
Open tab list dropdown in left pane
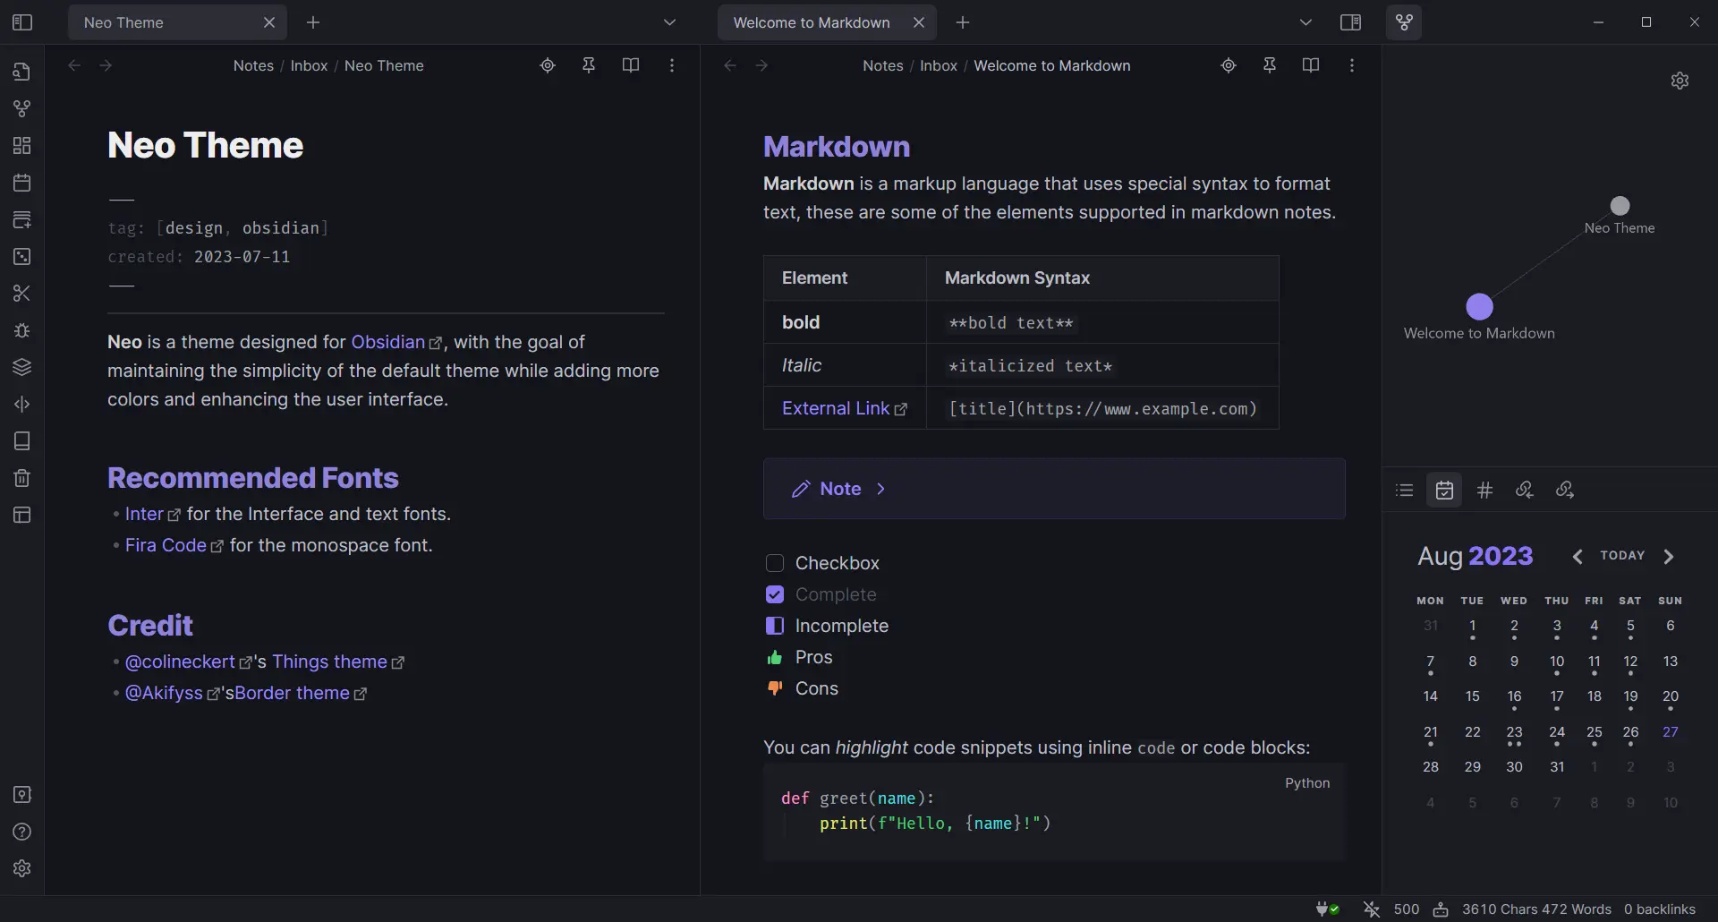click(669, 22)
